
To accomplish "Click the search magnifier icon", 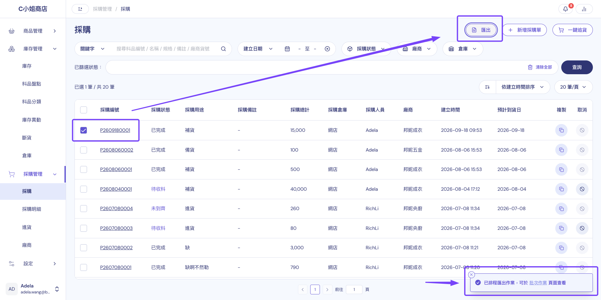I will [223, 49].
